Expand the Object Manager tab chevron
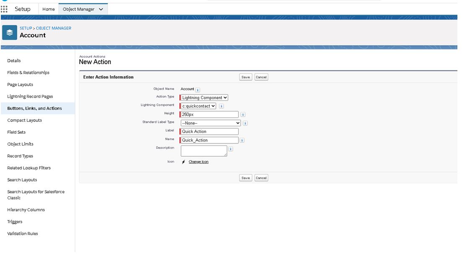 [101, 9]
